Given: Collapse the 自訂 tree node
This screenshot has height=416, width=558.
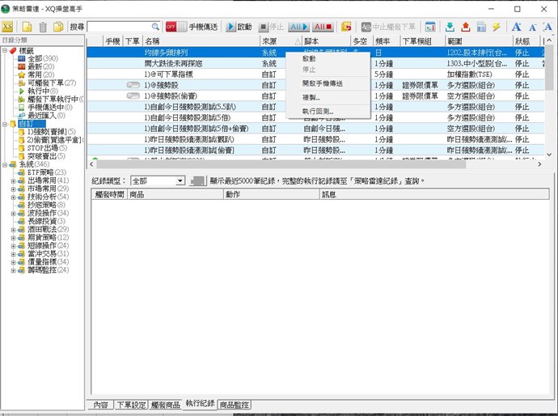Looking at the screenshot, I should pyautogui.click(x=5, y=125).
